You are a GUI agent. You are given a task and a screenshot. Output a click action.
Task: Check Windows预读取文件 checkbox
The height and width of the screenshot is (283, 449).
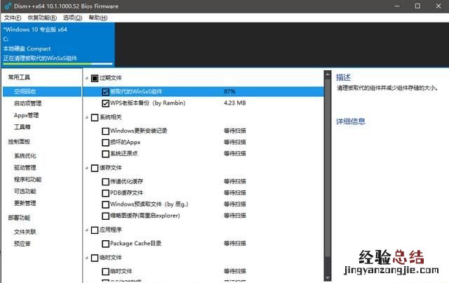click(105, 204)
